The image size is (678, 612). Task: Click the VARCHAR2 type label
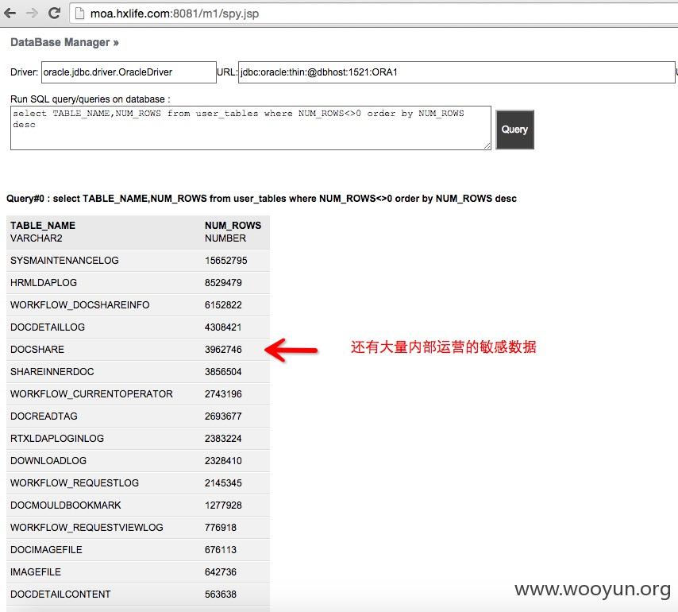point(37,238)
